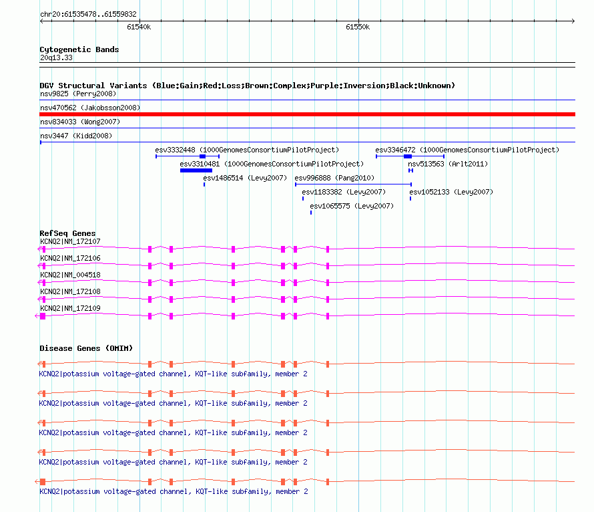Select the esv1052133 (Levy2007) label
The width and height of the screenshot is (594, 512).
coord(451,192)
